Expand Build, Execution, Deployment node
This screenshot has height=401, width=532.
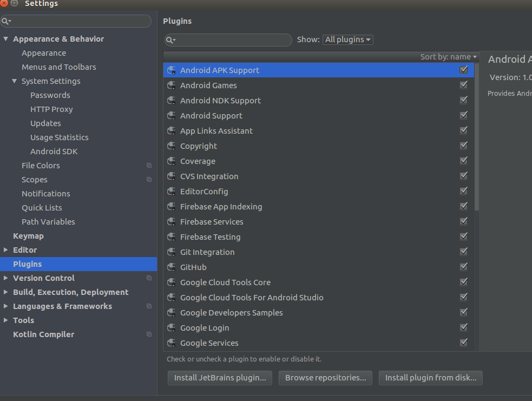pyautogui.click(x=6, y=292)
